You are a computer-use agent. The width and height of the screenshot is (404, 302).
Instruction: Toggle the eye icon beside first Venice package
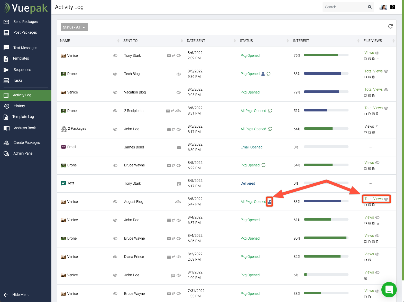coord(115,56)
